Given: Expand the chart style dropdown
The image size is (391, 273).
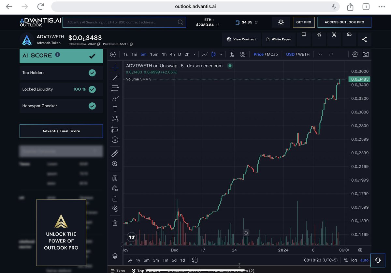Looking at the screenshot, I should coord(221,54).
